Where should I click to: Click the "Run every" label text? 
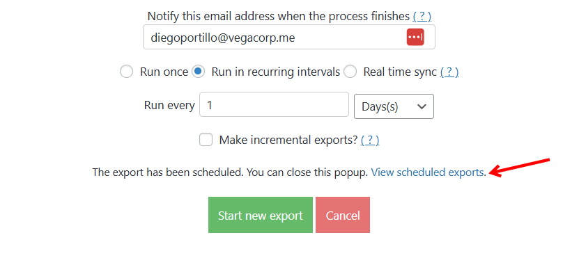169,106
